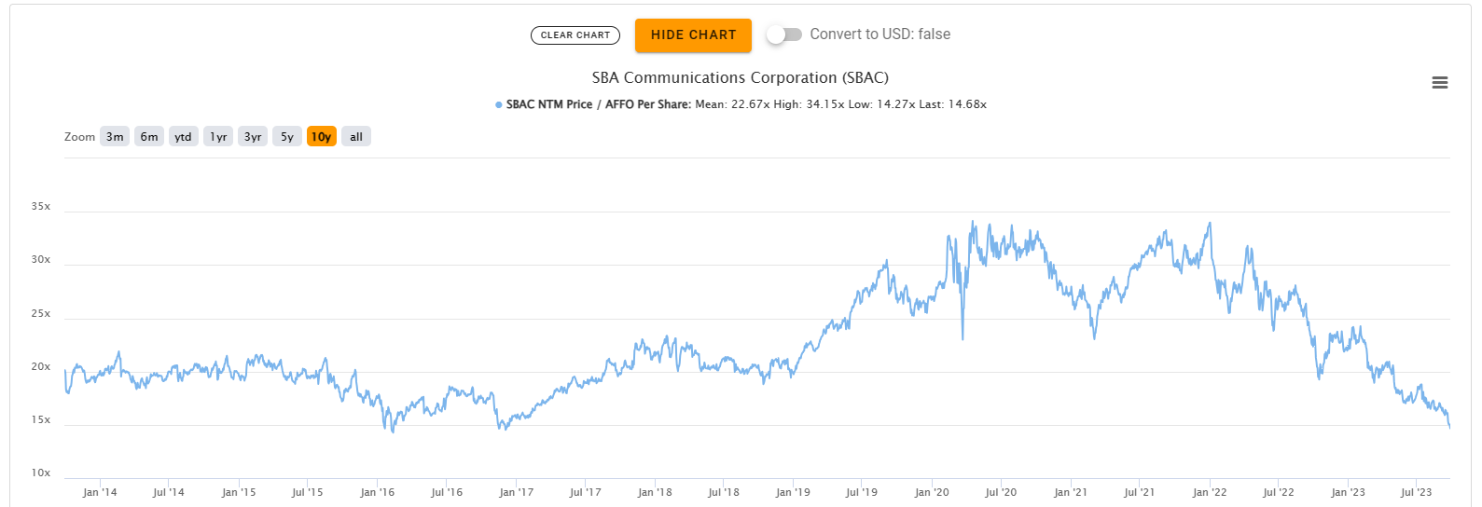This screenshot has height=507, width=1482.
Task: Click the Jan '14 x-axis label
Action: 100,492
